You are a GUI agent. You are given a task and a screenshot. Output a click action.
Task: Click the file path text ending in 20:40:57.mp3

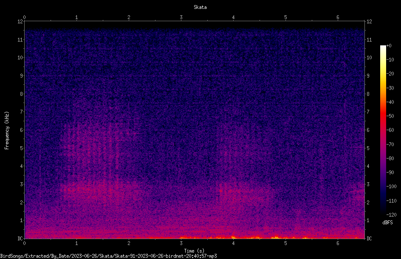tap(108, 256)
